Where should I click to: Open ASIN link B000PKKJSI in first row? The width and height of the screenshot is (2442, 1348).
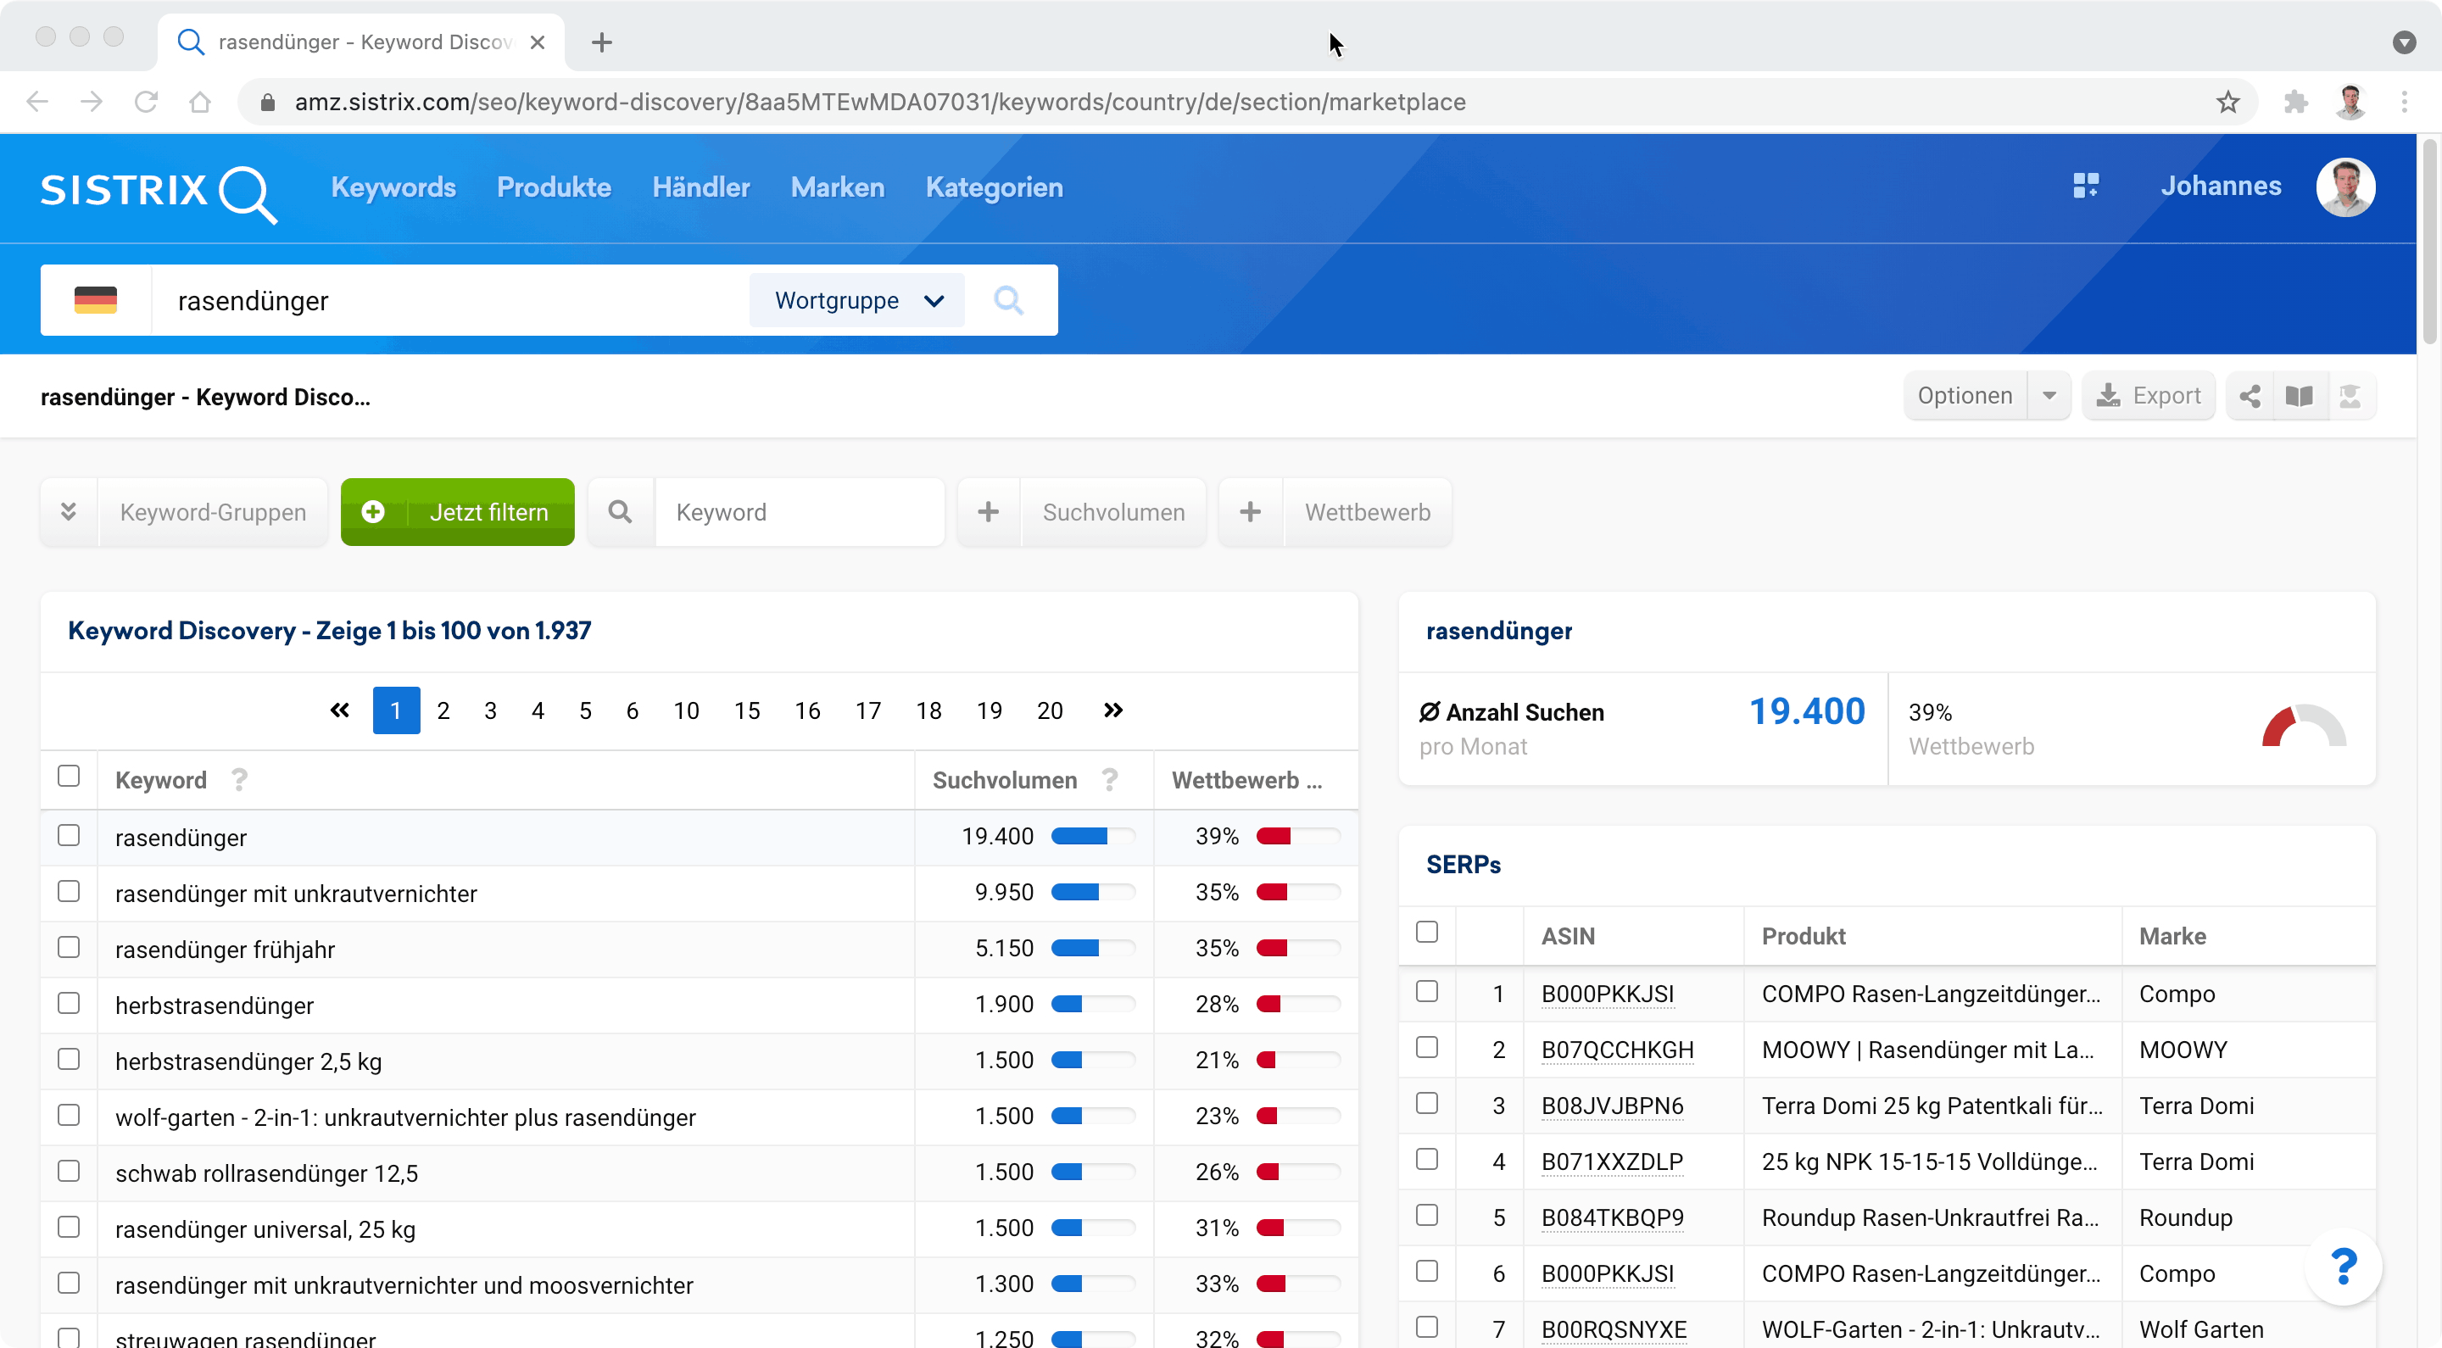1607,994
